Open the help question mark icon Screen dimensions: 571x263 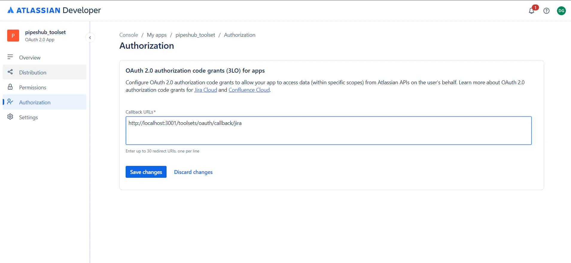546,11
